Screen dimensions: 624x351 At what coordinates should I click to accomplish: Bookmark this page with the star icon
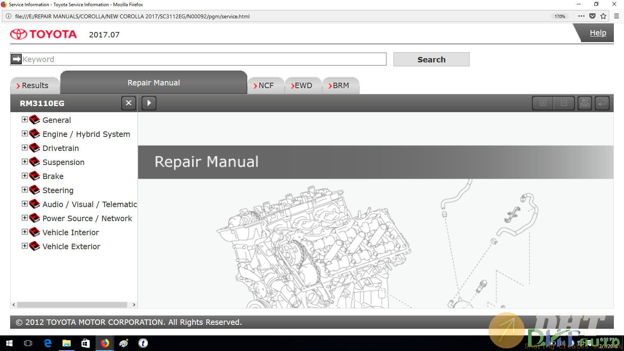(603, 16)
